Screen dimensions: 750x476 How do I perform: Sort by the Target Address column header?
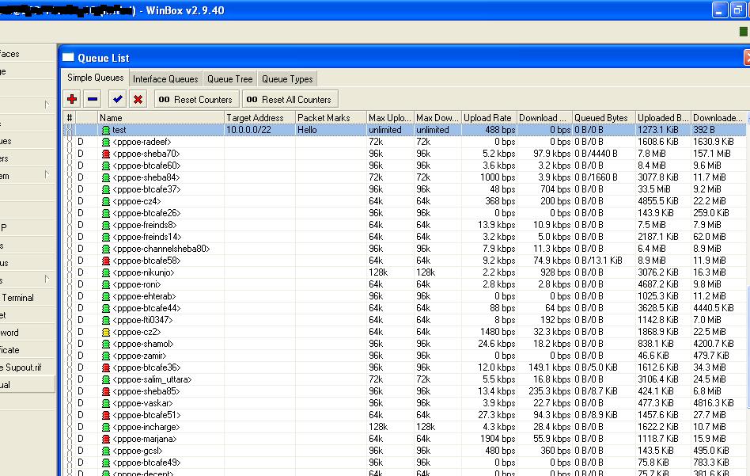pyautogui.click(x=259, y=117)
